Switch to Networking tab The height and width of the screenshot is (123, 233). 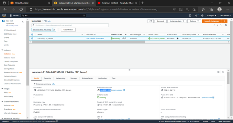[x=61, y=78]
